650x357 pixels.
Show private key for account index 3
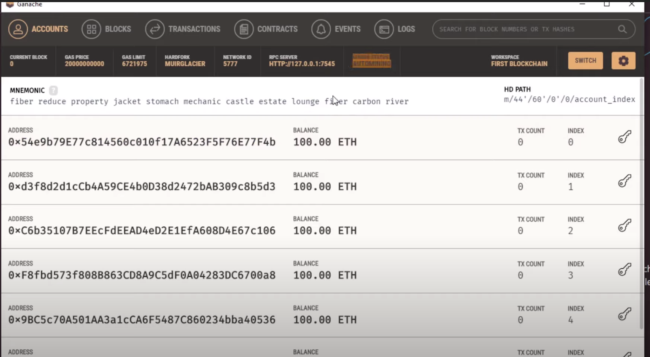(x=625, y=270)
